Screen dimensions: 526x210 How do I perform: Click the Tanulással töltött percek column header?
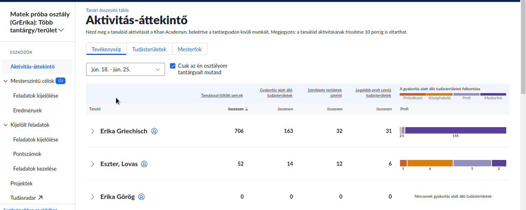click(222, 96)
